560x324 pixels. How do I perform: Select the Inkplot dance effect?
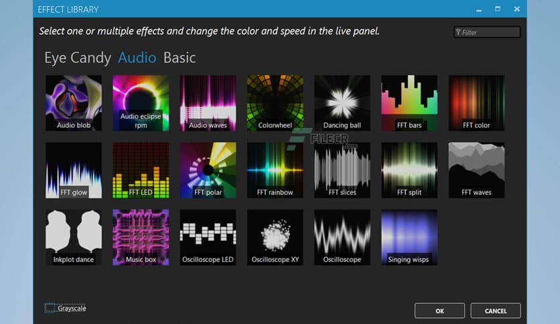74,237
